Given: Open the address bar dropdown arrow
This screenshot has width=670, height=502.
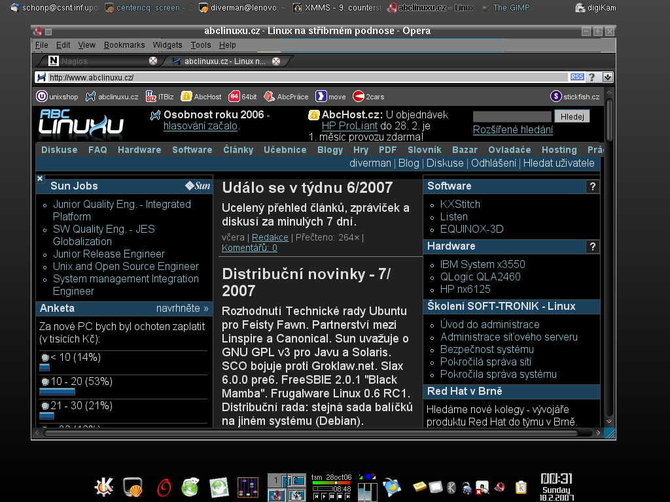Looking at the screenshot, I should pos(608,77).
